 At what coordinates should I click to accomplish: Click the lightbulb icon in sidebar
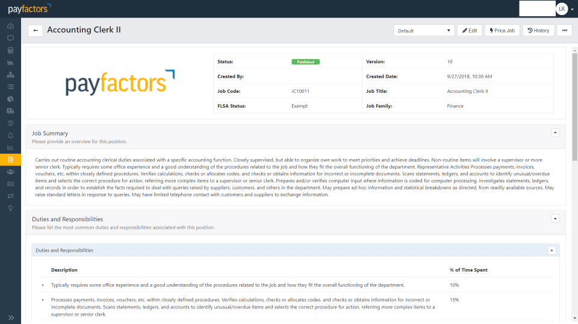point(10,208)
